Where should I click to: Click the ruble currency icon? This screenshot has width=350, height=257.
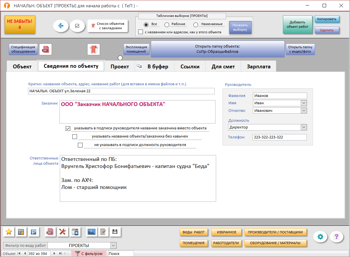tap(33, 232)
